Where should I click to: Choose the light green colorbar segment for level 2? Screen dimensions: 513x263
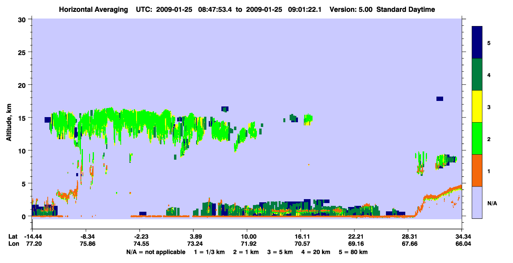(x=477, y=138)
